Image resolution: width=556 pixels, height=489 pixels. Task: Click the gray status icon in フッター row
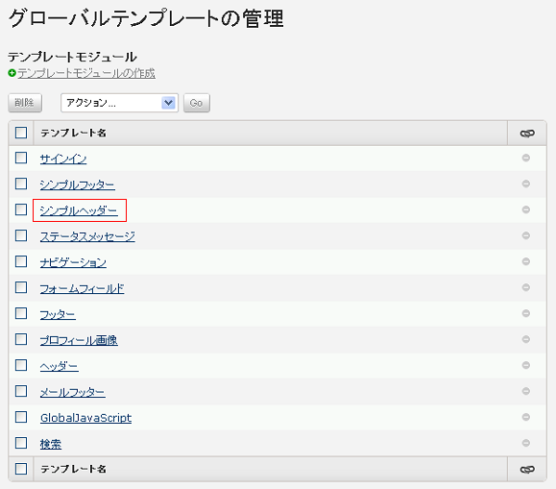(526, 313)
